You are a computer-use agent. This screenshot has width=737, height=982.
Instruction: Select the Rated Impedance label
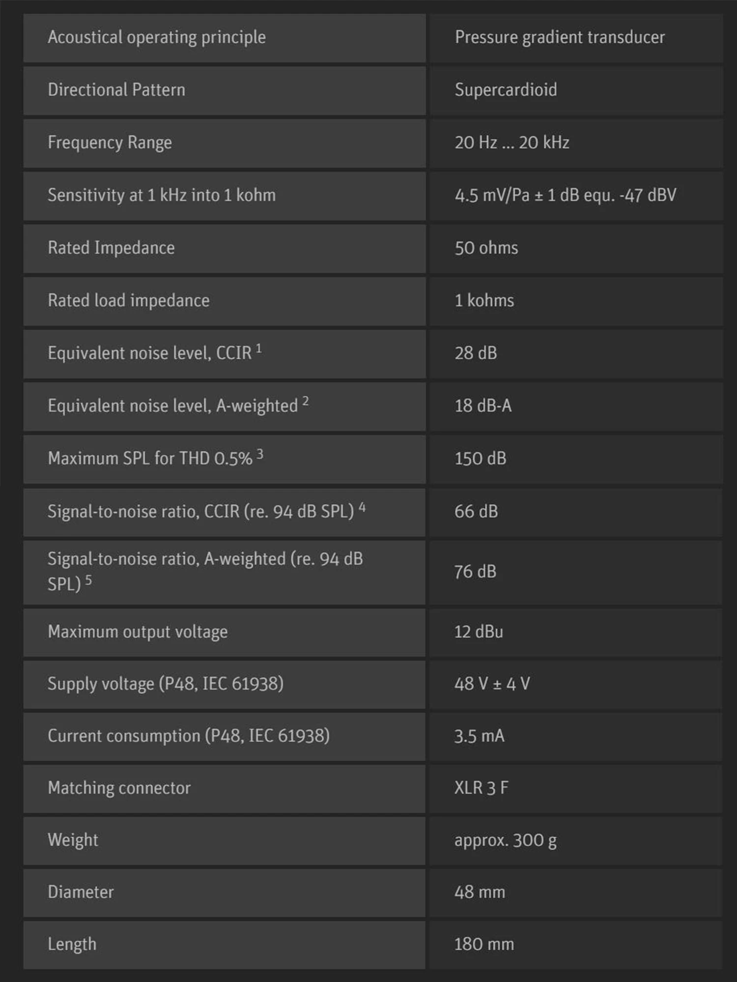[x=111, y=248]
